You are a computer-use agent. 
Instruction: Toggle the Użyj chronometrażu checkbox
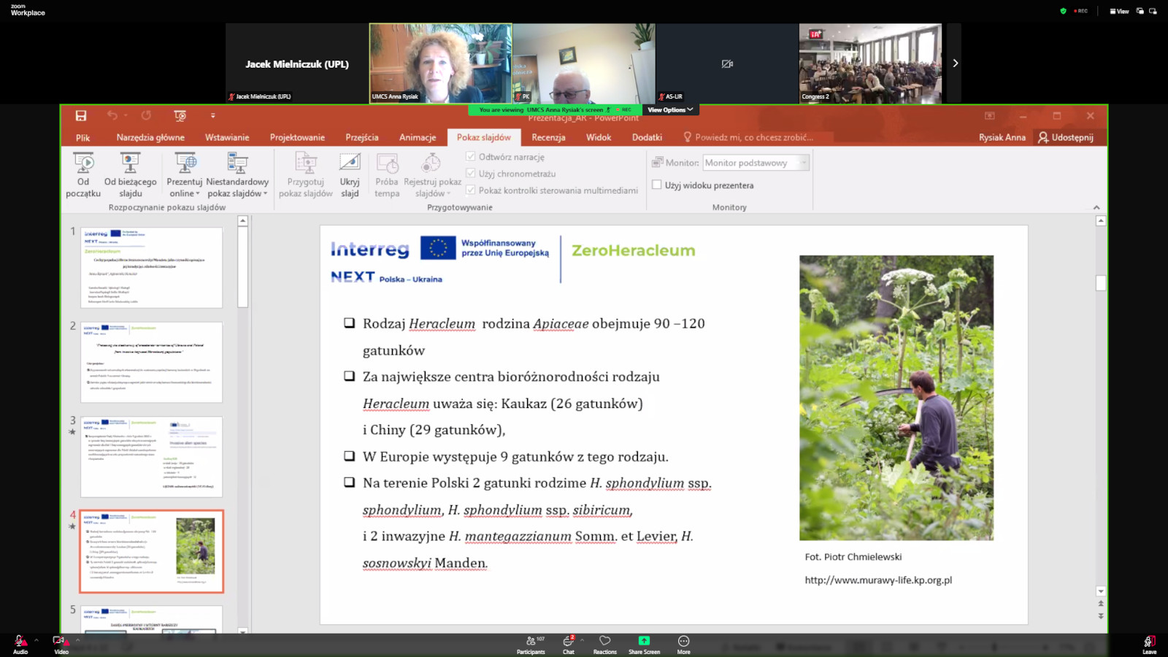pyautogui.click(x=471, y=174)
